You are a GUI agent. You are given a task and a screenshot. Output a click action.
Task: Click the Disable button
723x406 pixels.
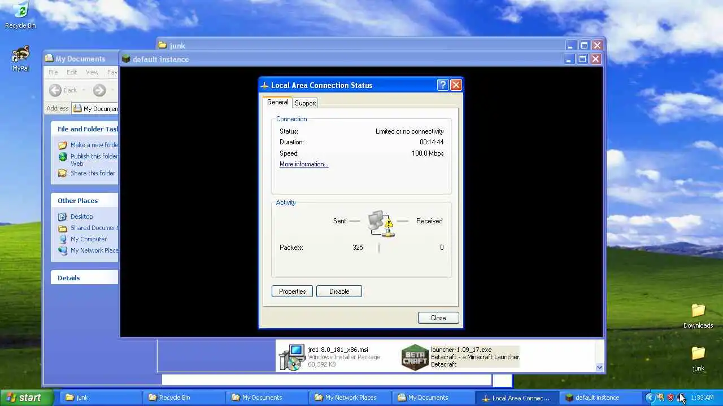(339, 292)
